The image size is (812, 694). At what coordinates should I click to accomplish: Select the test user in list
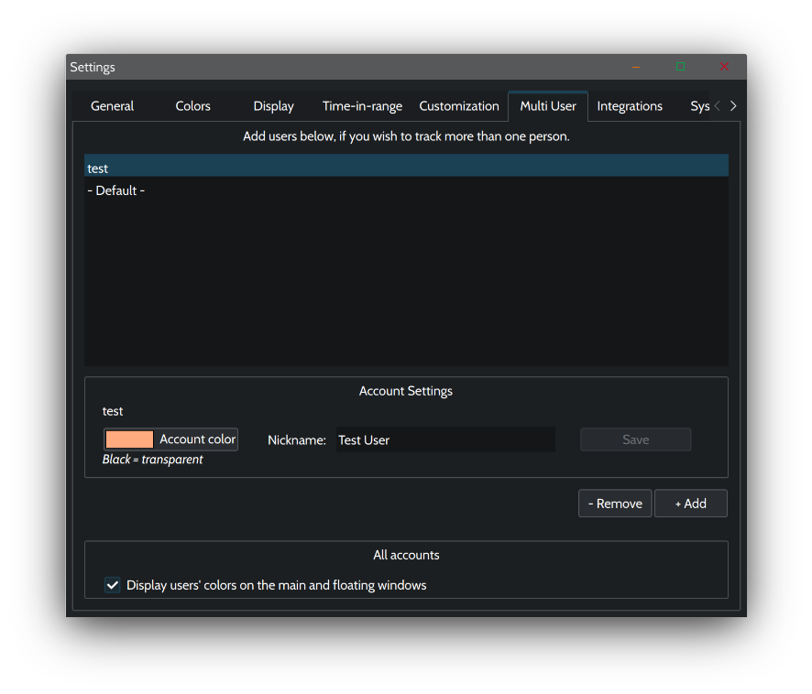tap(406, 168)
